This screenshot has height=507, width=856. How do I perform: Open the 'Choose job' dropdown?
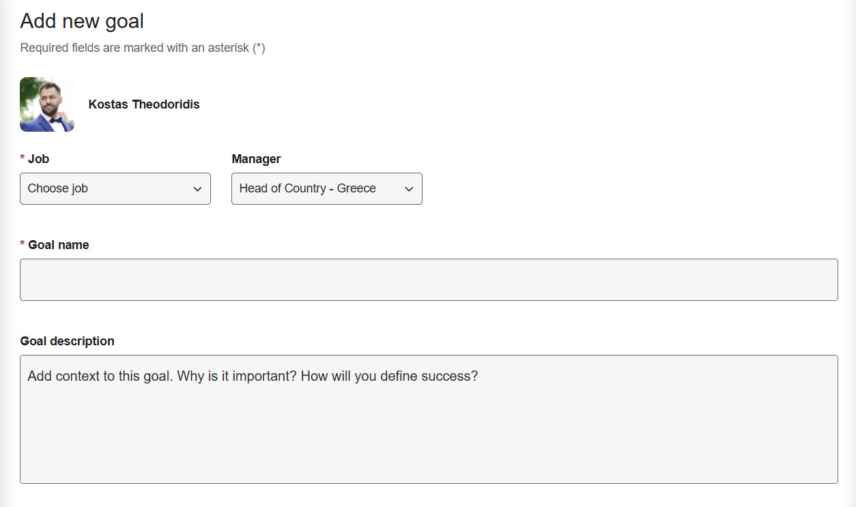[115, 188]
